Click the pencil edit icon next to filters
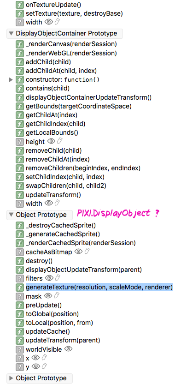Viewport: 175px width, 384px height. 58,278
